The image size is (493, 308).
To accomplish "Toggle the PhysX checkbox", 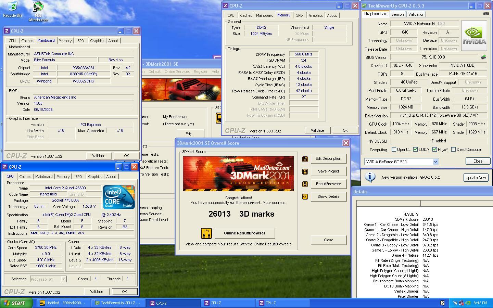I will pos(434,150).
